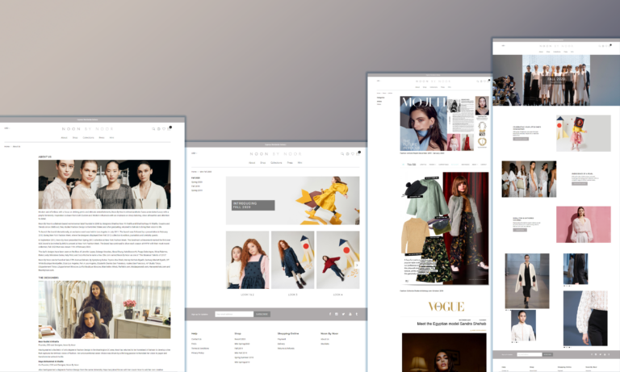Open the Mini menu on the Mini Fall 2020 page

(x=300, y=163)
